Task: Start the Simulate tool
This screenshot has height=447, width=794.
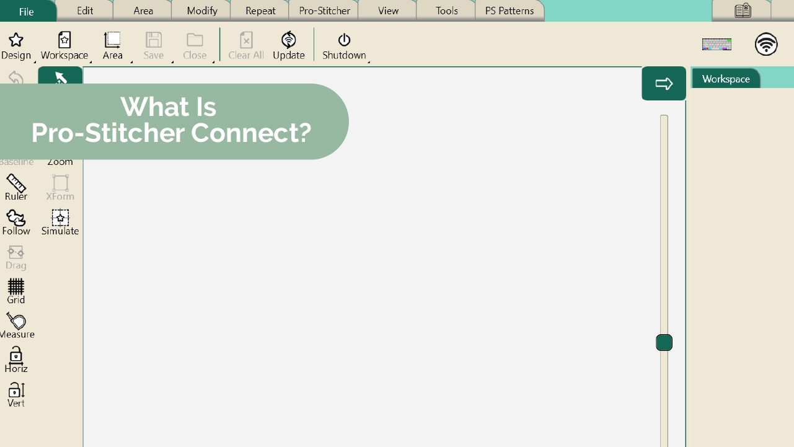Action: point(60,218)
